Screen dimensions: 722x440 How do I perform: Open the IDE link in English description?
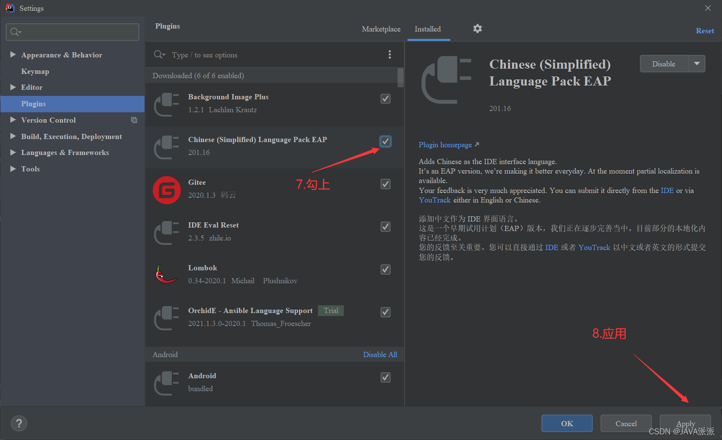[667, 190]
